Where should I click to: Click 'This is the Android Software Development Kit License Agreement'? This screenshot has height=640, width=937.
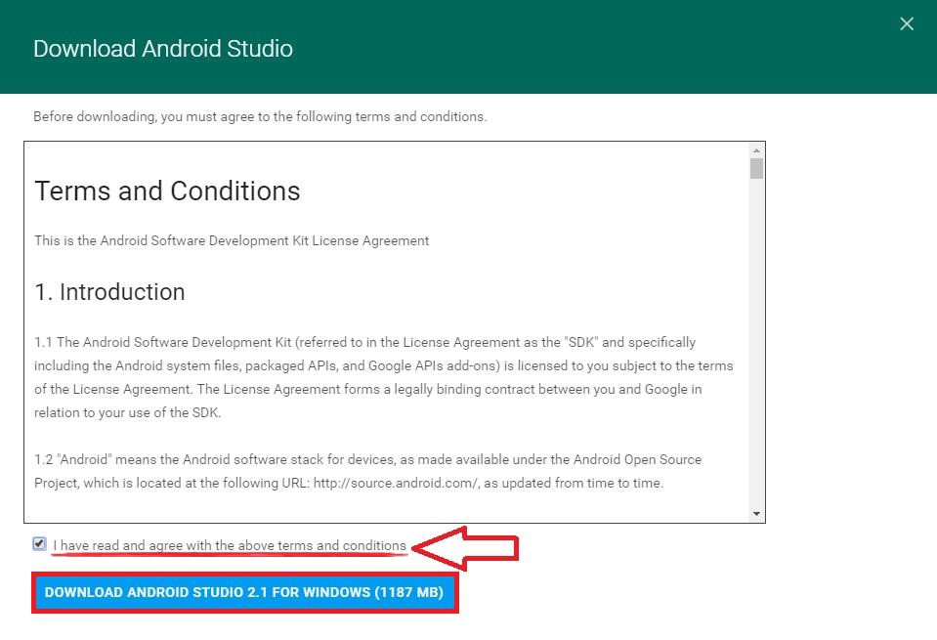tap(232, 240)
